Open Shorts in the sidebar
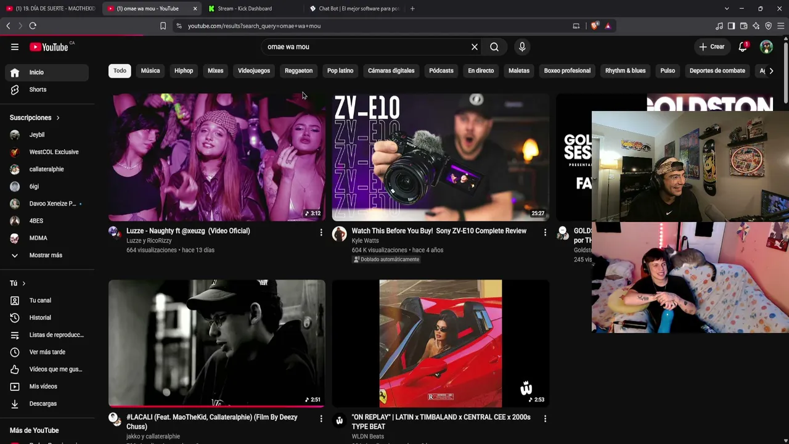This screenshot has height=444, width=789. [47, 89]
